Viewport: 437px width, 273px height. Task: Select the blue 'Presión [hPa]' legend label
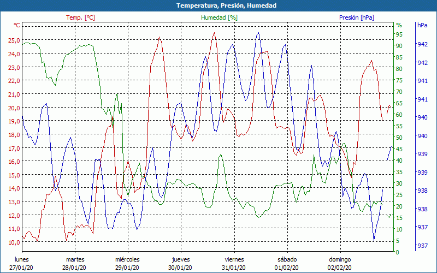357,17
